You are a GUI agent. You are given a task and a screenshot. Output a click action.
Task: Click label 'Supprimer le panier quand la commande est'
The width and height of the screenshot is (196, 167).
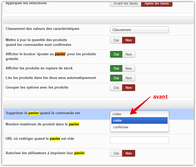point(43,113)
